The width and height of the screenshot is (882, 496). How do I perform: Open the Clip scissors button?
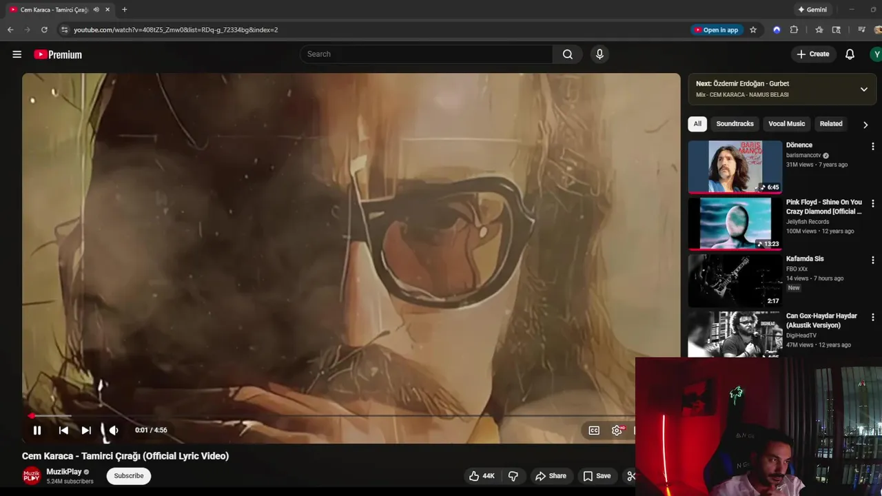(630, 476)
